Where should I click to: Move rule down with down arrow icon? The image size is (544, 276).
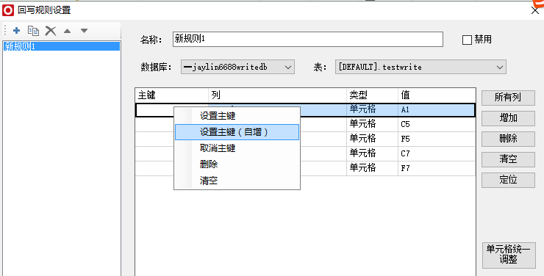[84, 31]
